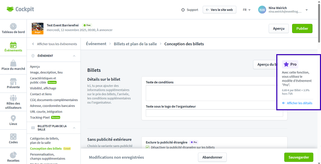Click the Texte de conditions text field
321x164 pixels.
214,93
